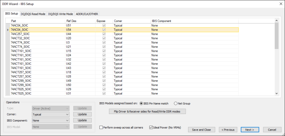
Task: Click Update button next to IBIS Component
Action: [82, 120]
